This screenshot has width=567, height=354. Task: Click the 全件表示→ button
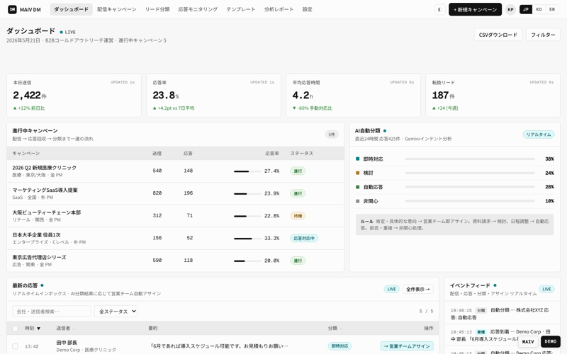tap(417, 289)
